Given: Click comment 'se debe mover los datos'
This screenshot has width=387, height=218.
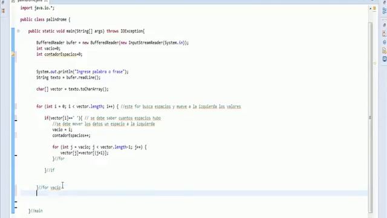Looking at the screenshot, I should click(79, 124).
